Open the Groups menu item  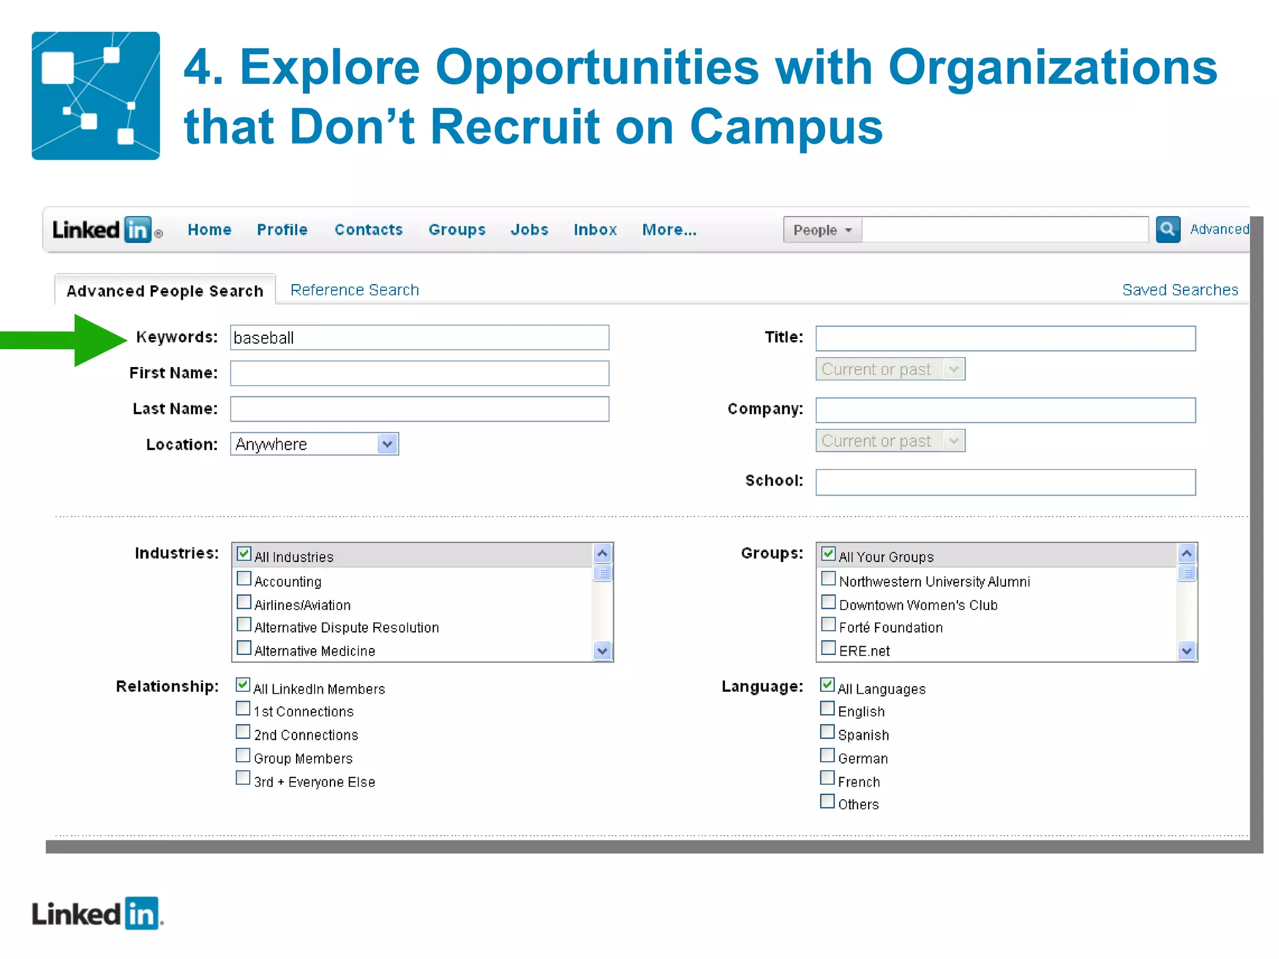click(x=457, y=230)
